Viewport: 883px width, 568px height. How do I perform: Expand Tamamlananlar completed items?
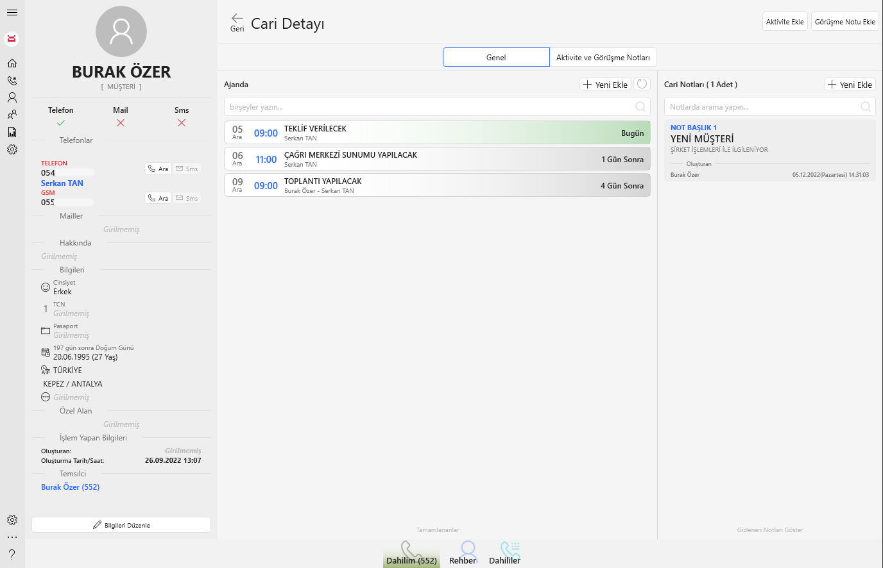tap(438, 530)
